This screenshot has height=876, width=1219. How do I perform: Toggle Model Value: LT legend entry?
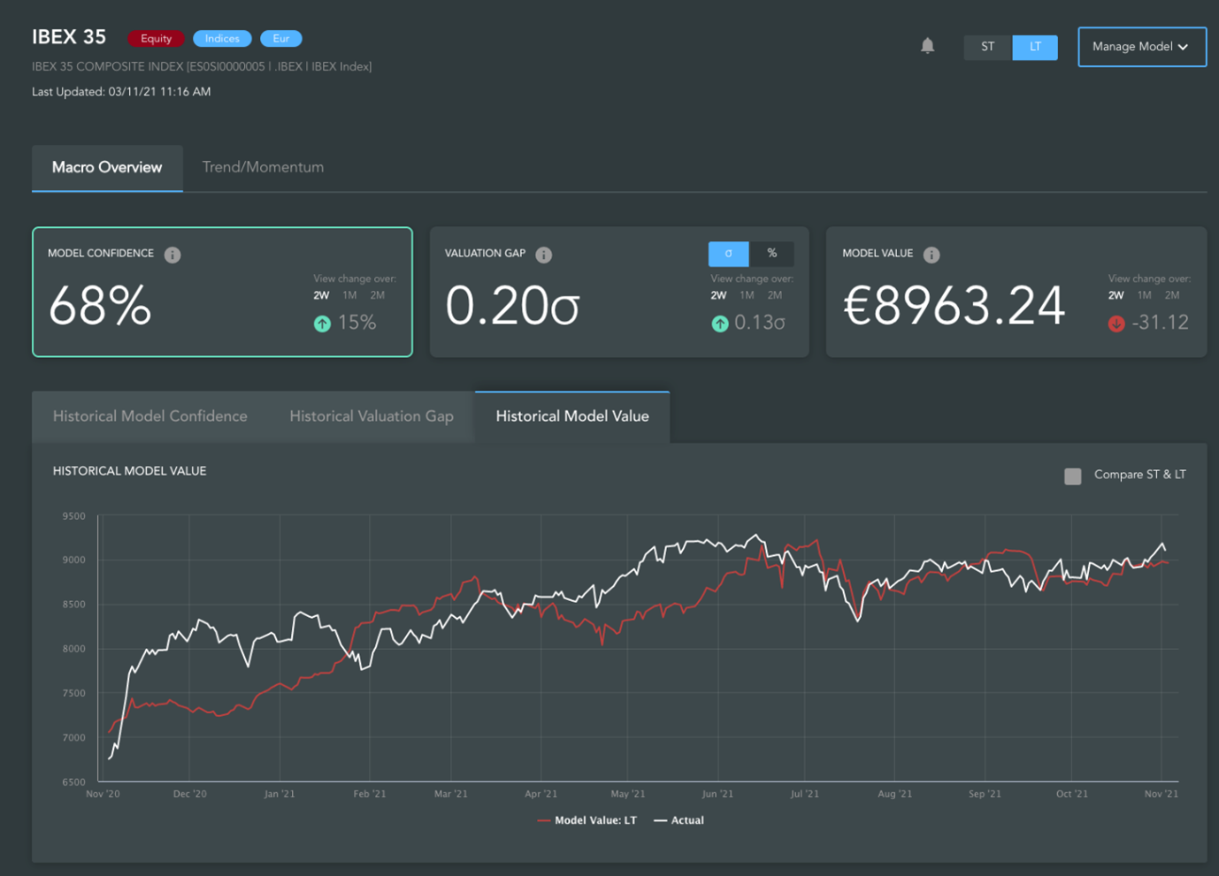click(587, 820)
